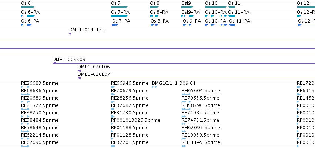Click the Osi11-PA reverse arrow glyph
This screenshot has width=315, height=148.
(232, 25)
